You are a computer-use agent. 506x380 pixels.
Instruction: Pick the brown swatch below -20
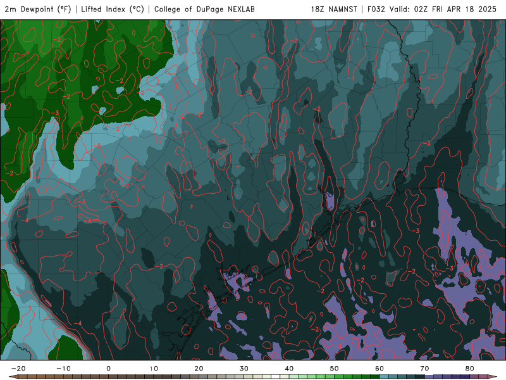click(x=23, y=377)
